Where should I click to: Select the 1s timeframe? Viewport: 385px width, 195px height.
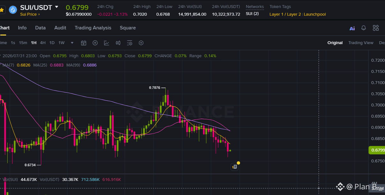13,43
